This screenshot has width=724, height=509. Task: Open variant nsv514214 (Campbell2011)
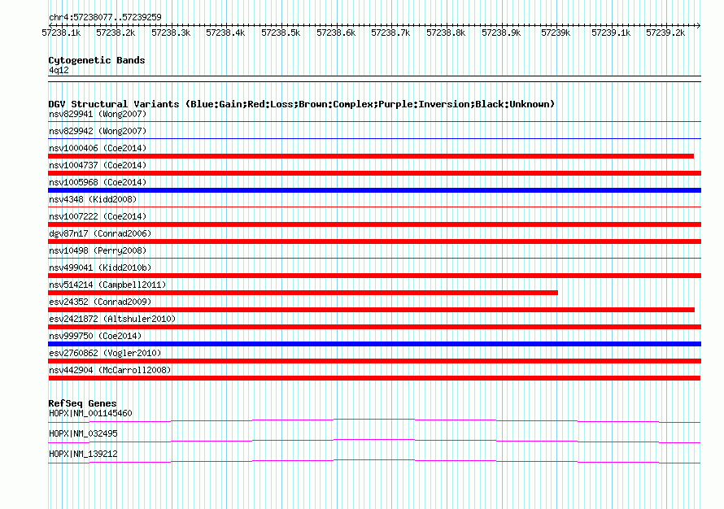pyautogui.click(x=107, y=285)
